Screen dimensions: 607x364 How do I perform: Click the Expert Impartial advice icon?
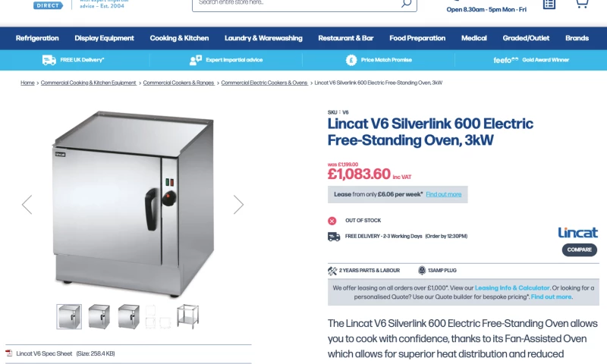pos(196,60)
